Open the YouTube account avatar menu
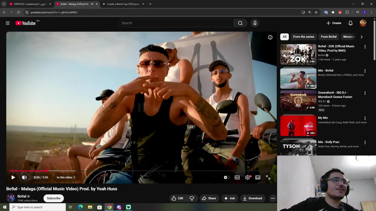376x211 pixels. [363, 23]
